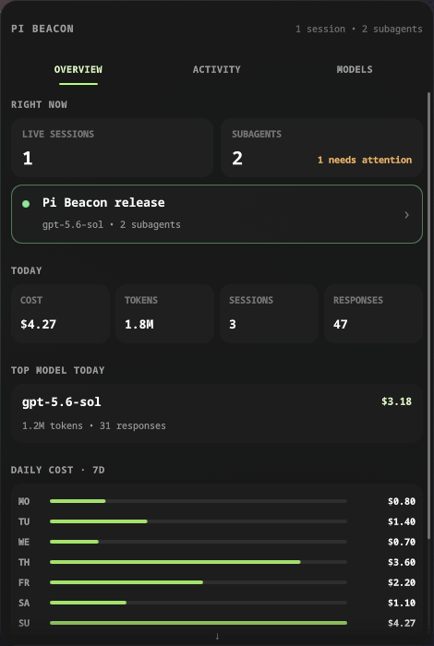Select the Subagents card
434x646 pixels.
(x=322, y=148)
